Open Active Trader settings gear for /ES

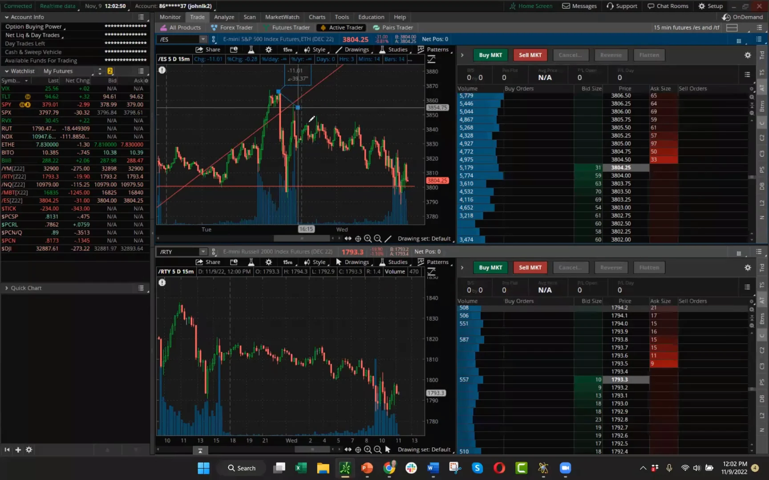click(x=748, y=55)
